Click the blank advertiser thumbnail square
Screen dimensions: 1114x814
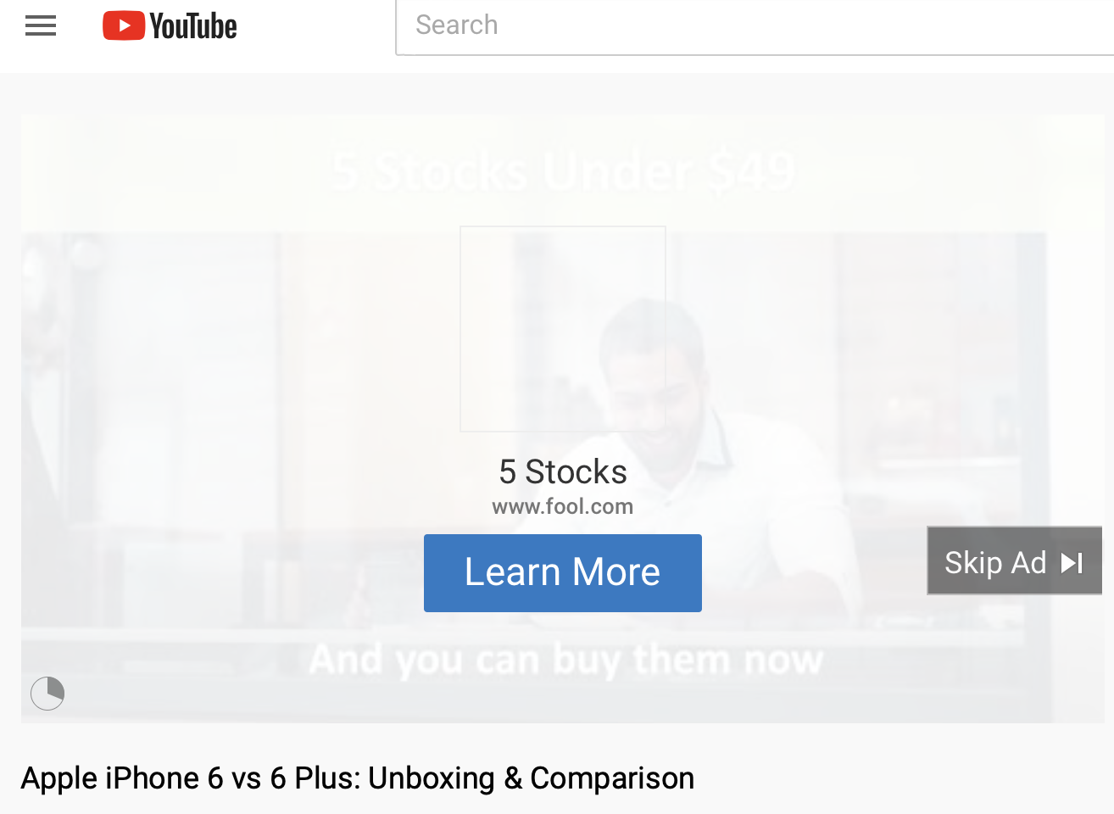[x=563, y=329]
